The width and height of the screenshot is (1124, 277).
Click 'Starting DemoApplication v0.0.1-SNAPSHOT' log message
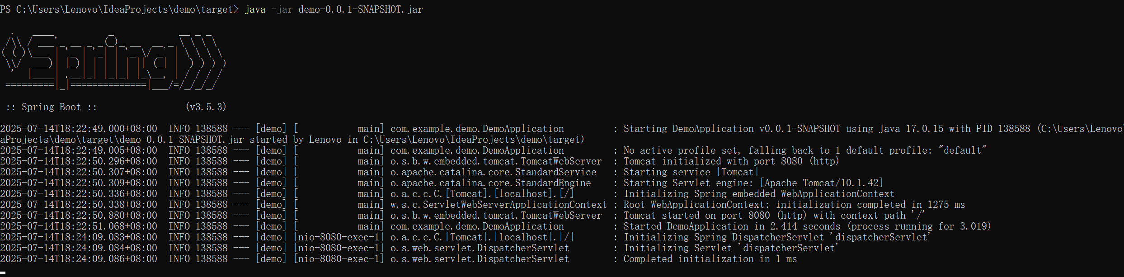click(x=731, y=129)
